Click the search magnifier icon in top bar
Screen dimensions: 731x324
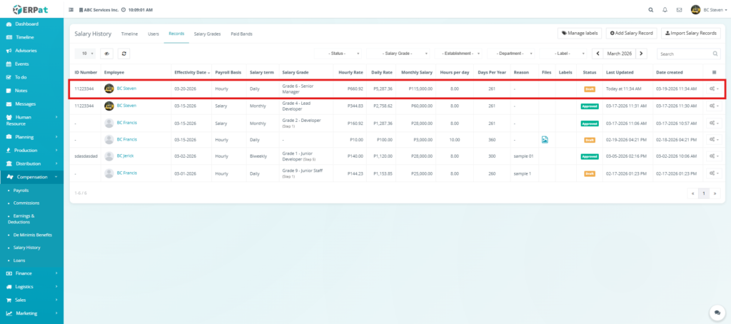650,10
